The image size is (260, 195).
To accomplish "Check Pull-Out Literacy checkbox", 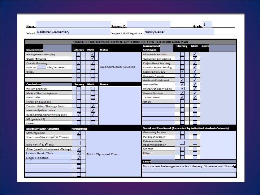I will [78, 67].
